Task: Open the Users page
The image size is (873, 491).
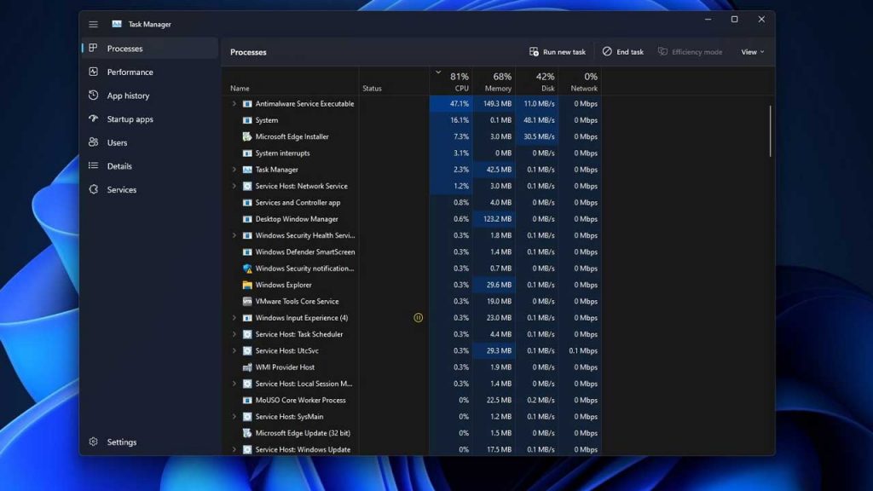Action: (x=150, y=142)
